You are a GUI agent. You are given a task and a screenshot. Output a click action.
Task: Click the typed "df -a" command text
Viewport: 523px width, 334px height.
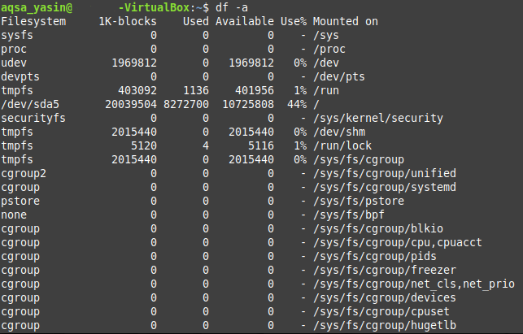pyautogui.click(x=231, y=7)
